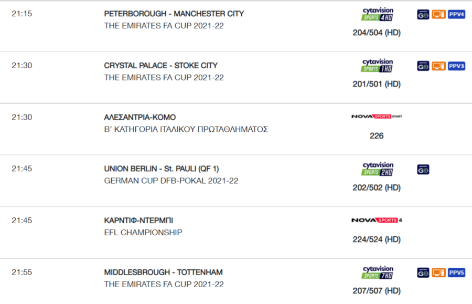The height and width of the screenshot is (304, 472).
Task: Click Nova Sports Start channel logo
Action: [377, 117]
